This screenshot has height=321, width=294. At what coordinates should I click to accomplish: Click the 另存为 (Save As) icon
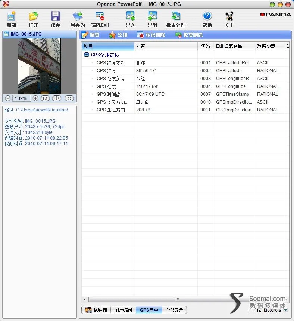pos(78,19)
